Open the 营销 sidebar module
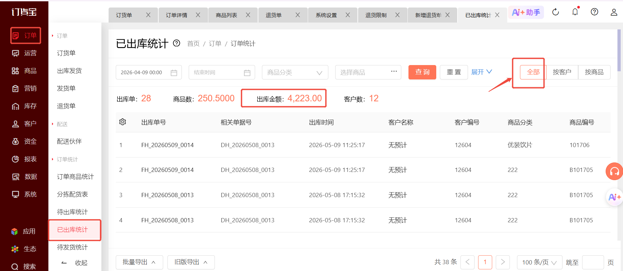This screenshot has height=271, width=623. (24, 88)
